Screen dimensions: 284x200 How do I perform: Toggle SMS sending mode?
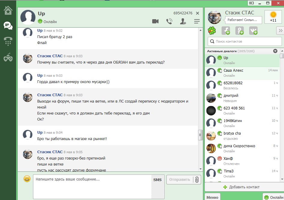[x=157, y=180]
